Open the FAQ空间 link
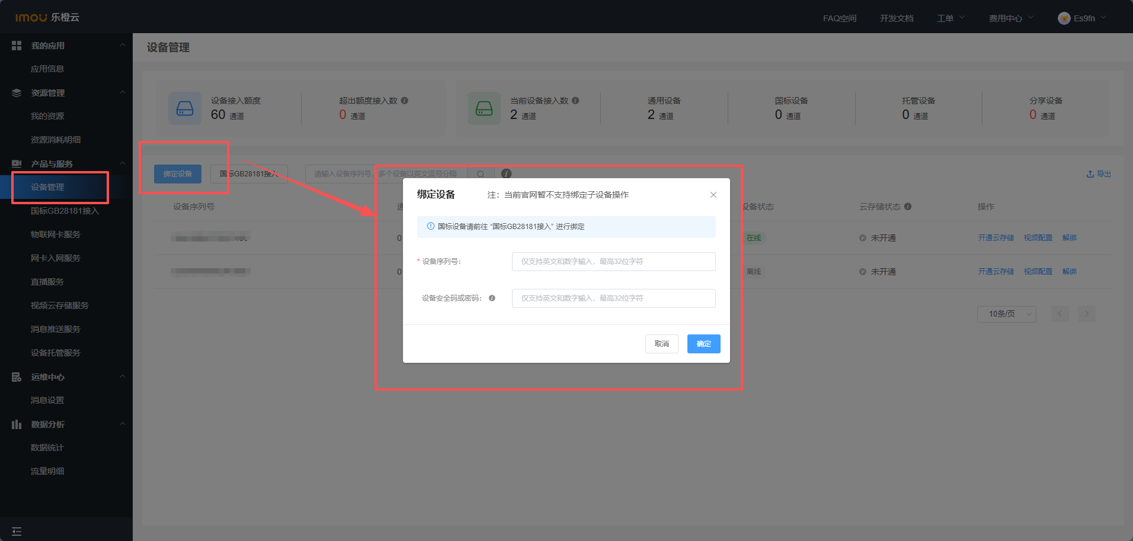This screenshot has height=541, width=1133. 840,18
